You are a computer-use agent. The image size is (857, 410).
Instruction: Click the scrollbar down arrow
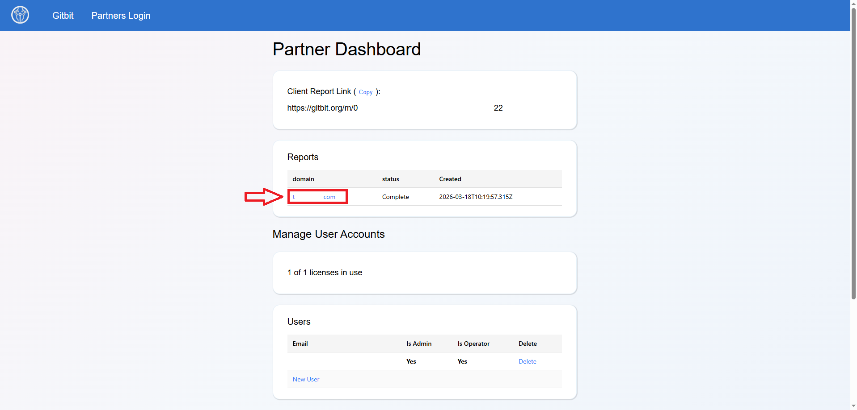click(x=852, y=406)
